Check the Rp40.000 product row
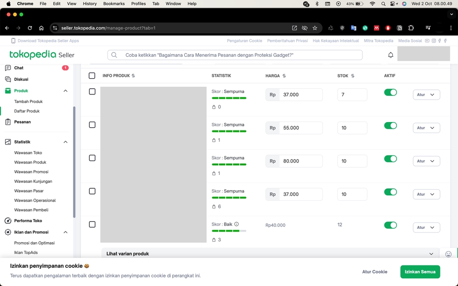 [x=92, y=225]
